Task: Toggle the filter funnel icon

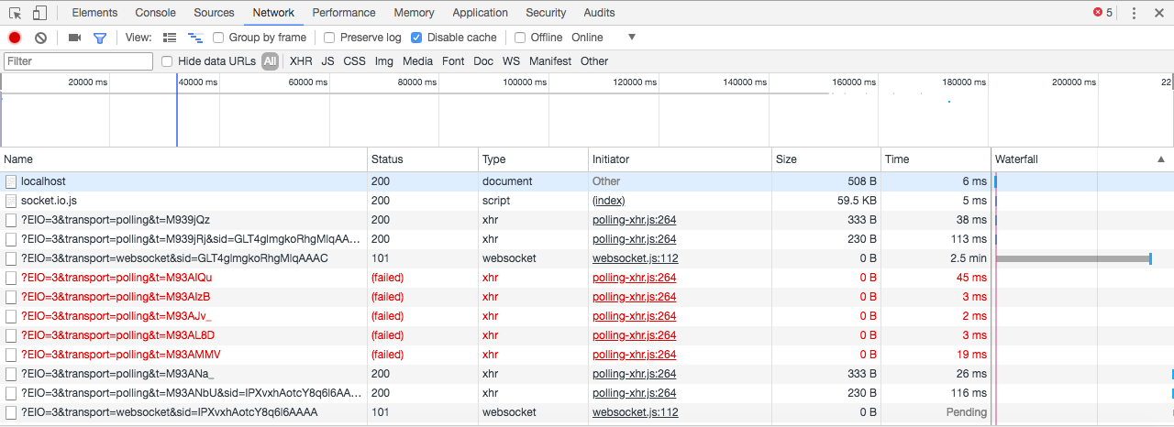Action: (100, 38)
